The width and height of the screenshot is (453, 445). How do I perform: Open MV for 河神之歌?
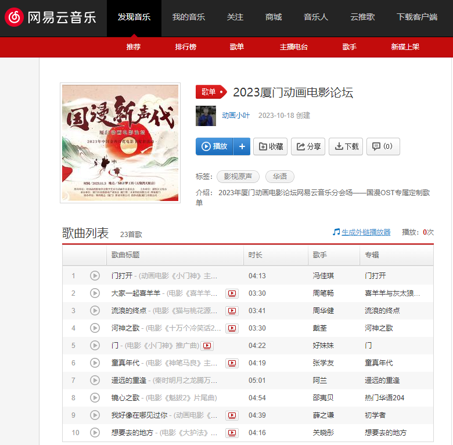click(232, 328)
